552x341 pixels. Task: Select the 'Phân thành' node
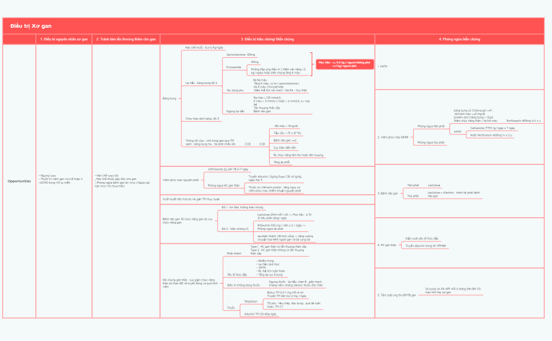[234, 253]
